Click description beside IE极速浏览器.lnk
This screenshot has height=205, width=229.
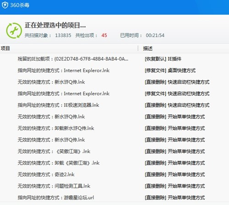(177, 105)
